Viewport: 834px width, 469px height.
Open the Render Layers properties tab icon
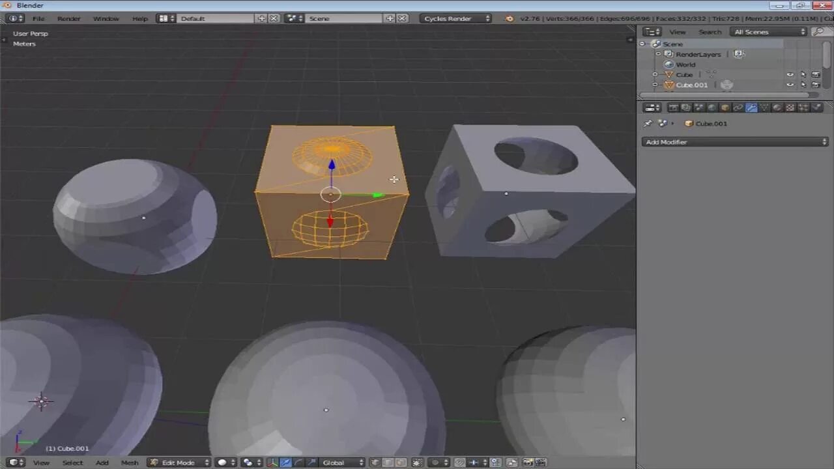tap(685, 107)
